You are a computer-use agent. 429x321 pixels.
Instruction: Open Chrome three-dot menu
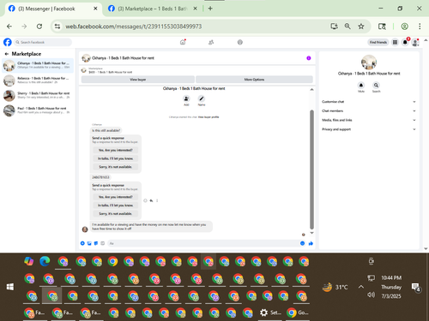click(420, 27)
